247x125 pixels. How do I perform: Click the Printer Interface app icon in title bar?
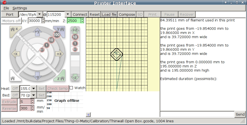click(5, 3)
